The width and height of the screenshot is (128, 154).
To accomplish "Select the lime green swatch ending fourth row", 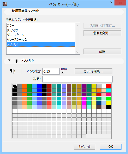I will tap(108, 98).
